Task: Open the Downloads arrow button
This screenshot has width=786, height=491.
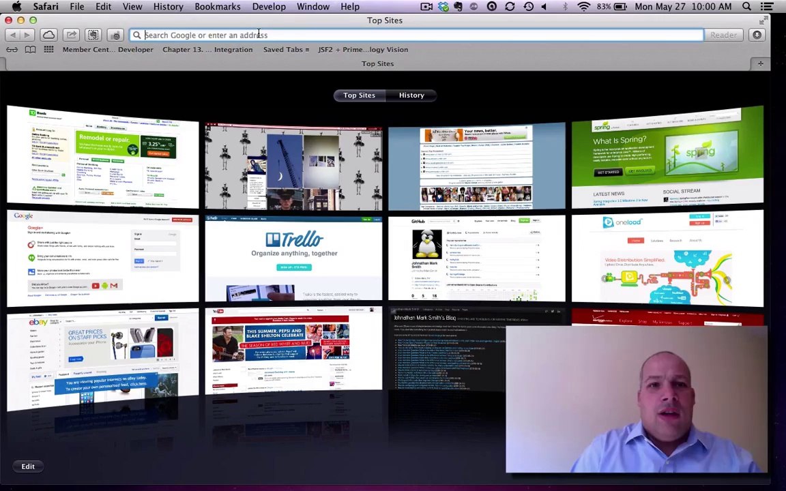Action: [x=757, y=35]
